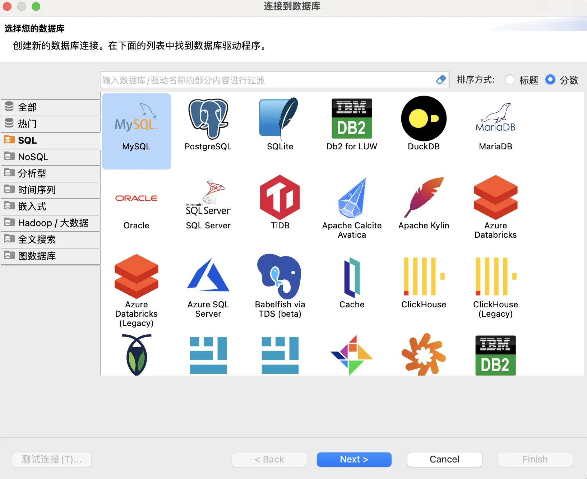This screenshot has width=587, height=479.
Task: Close the 连接到数据库 dialog window
Action: (7, 6)
